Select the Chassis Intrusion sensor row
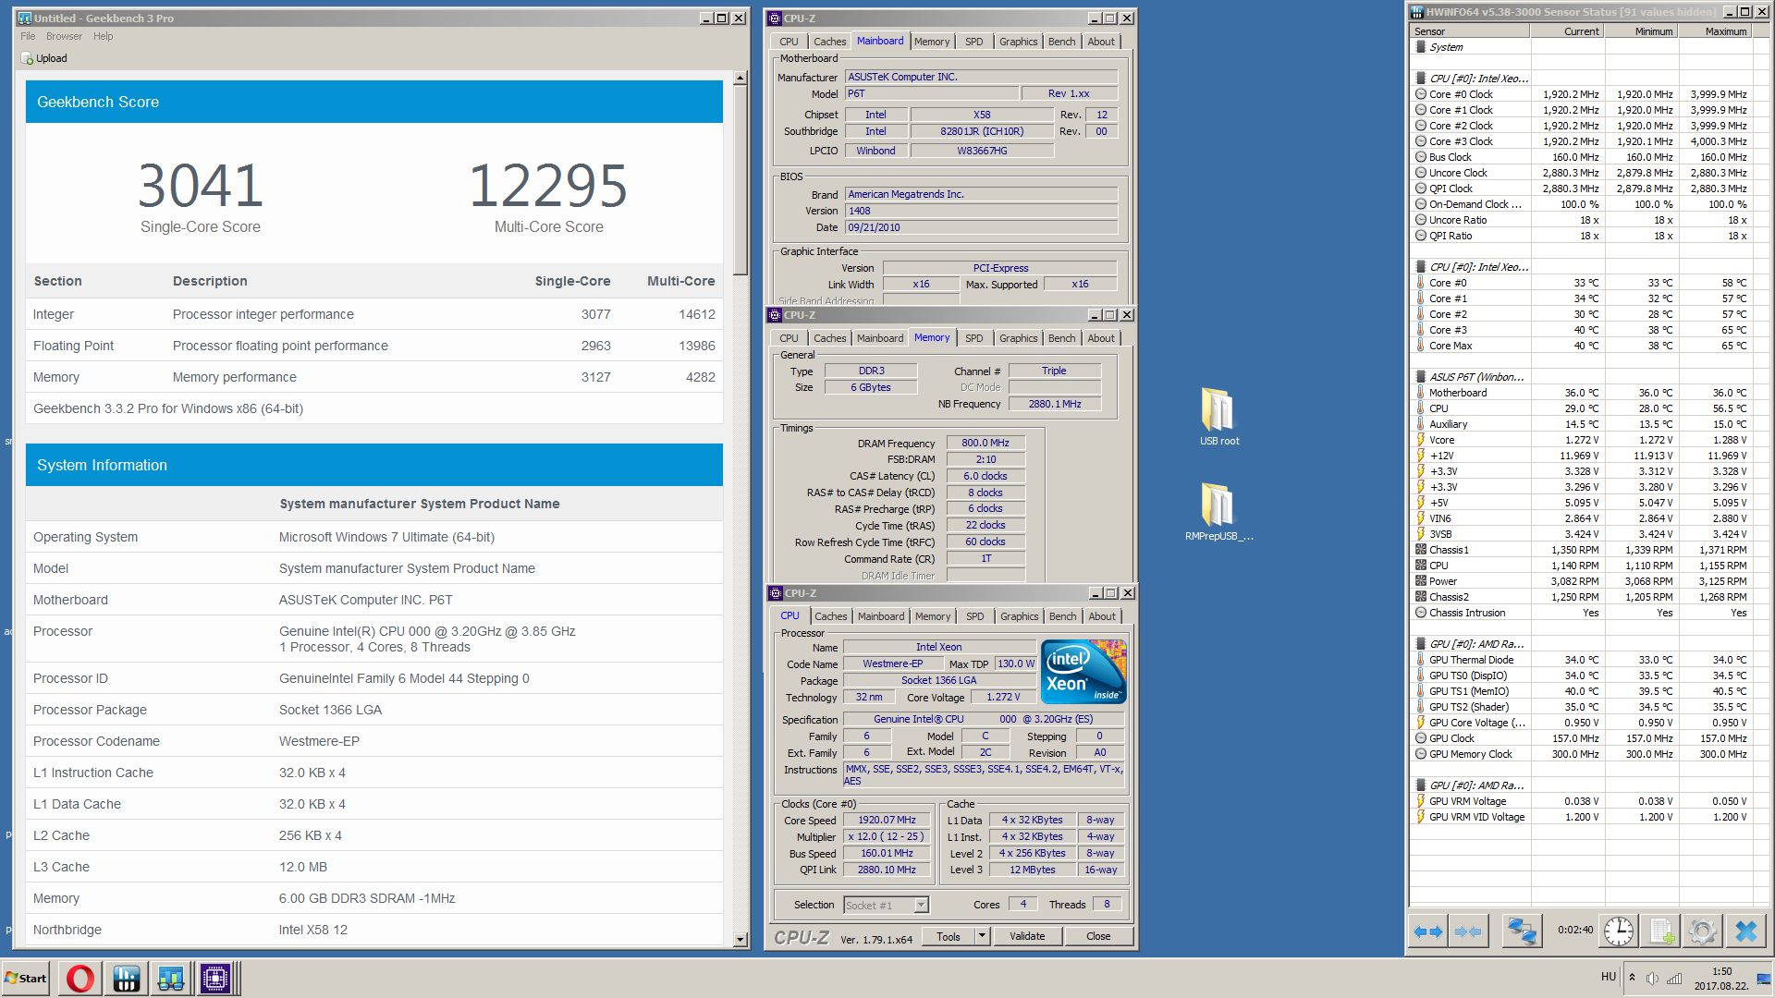 (1581, 613)
